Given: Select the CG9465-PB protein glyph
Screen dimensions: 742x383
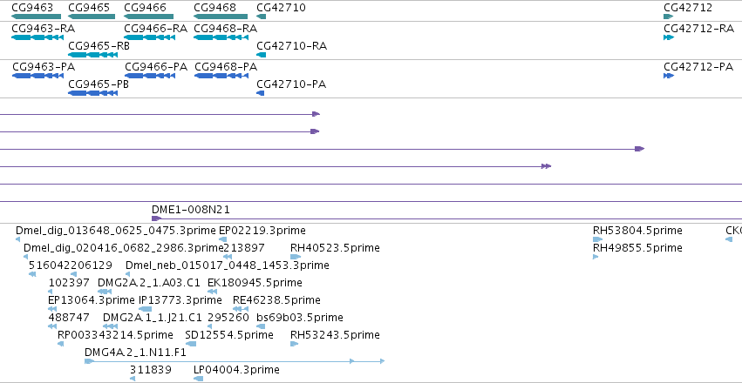Looking at the screenshot, I should click(92, 93).
